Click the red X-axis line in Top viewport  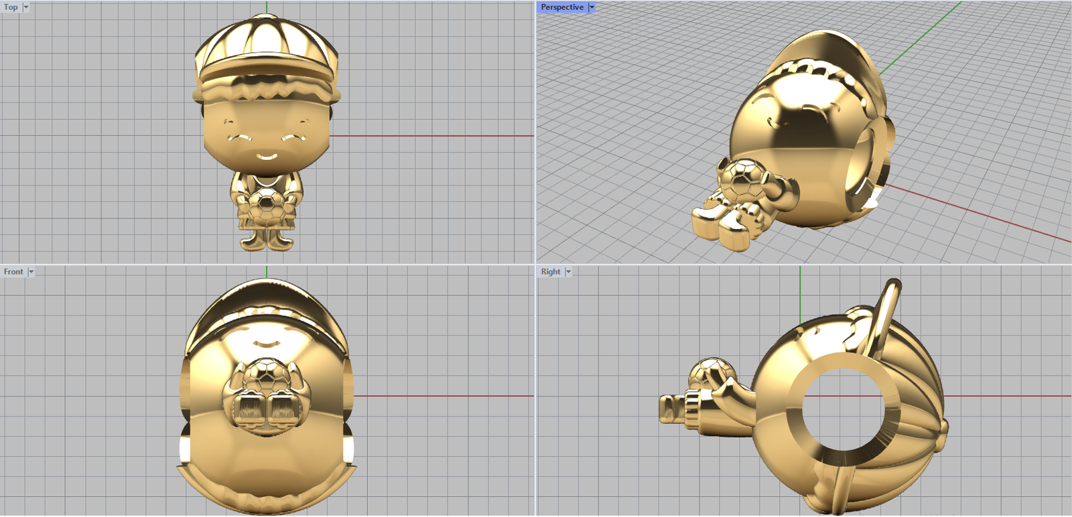click(429, 136)
